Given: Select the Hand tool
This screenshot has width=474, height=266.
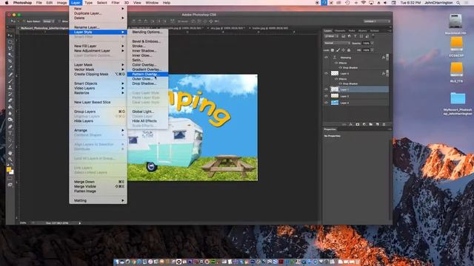Looking at the screenshot, I should point(10,153).
